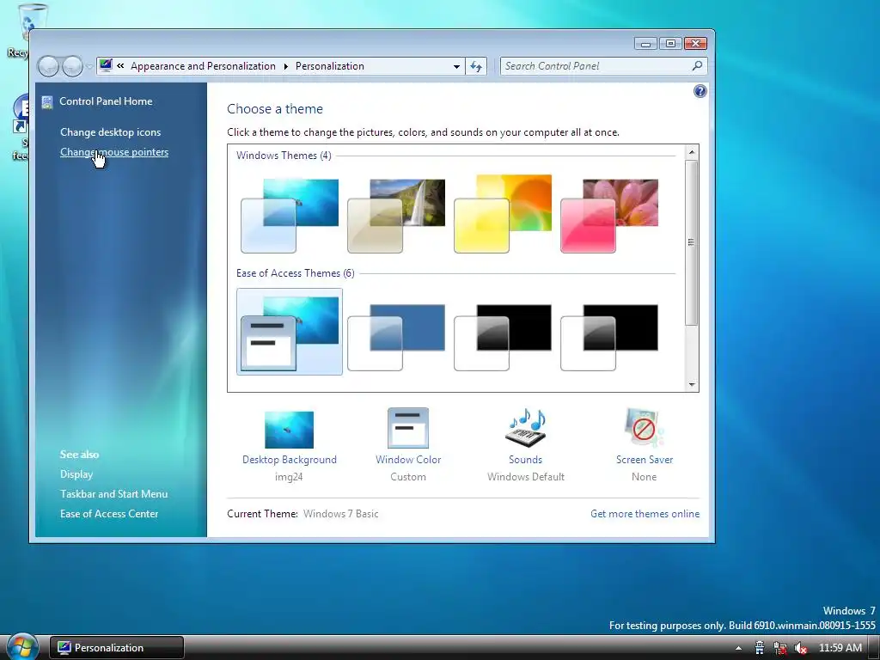Viewport: 880px width, 660px height.
Task: Open the Sounds piano icon
Action: [x=525, y=428]
